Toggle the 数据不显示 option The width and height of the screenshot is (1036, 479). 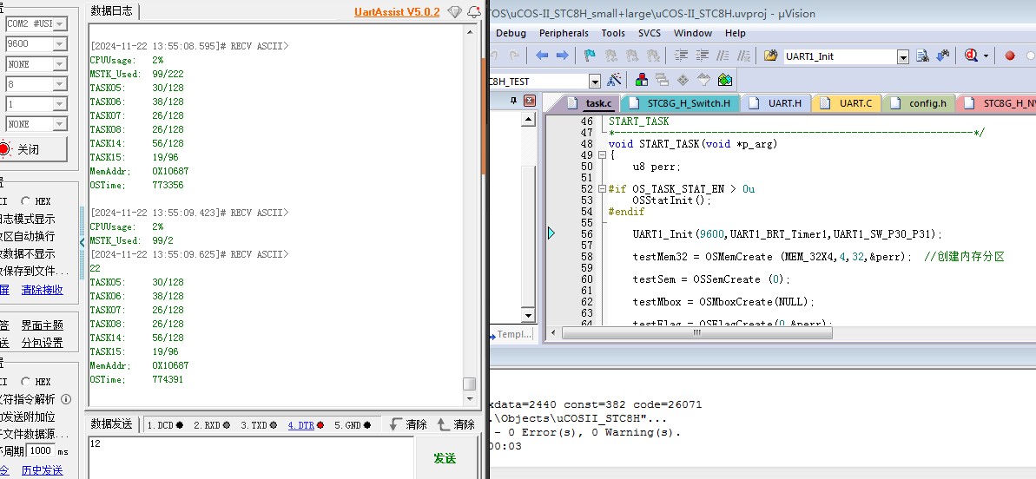(x=27, y=253)
